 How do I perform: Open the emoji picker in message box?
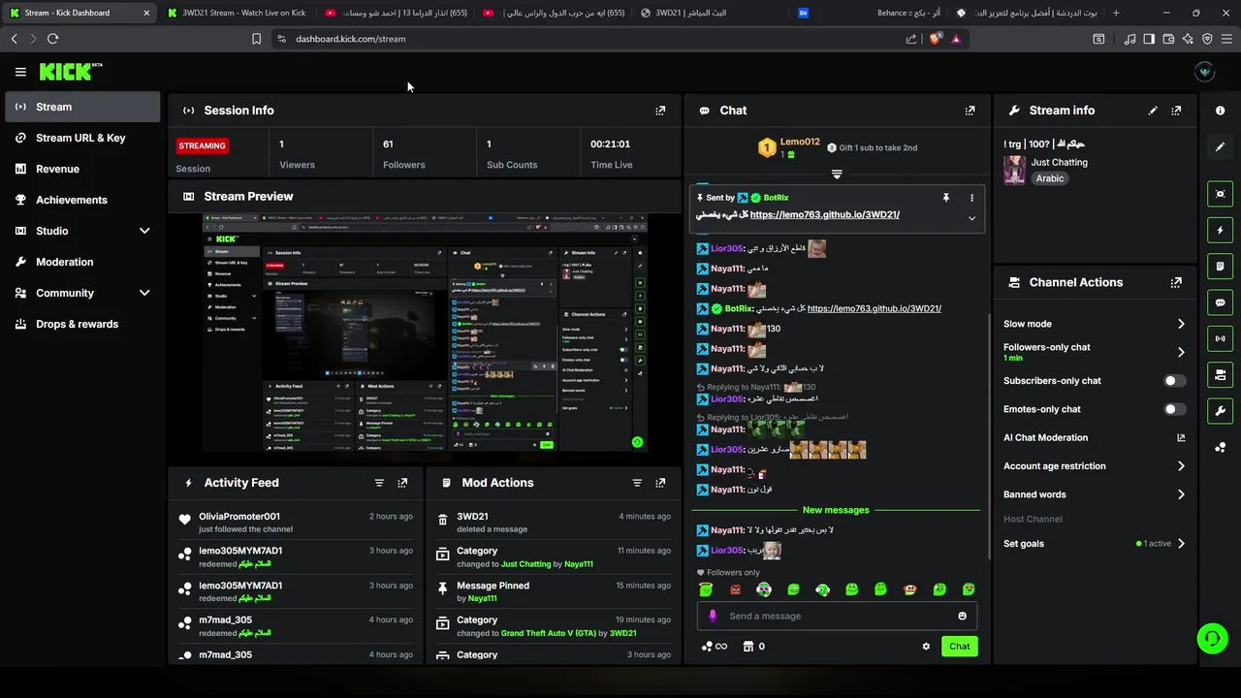[x=962, y=616]
